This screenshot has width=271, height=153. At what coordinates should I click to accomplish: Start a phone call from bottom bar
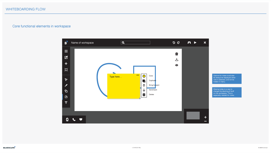[74, 120]
